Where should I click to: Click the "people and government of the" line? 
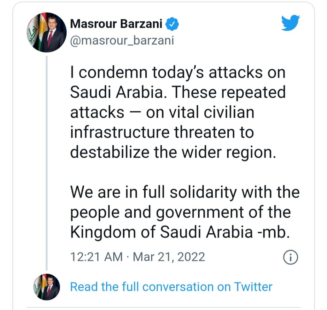tap(180, 212)
